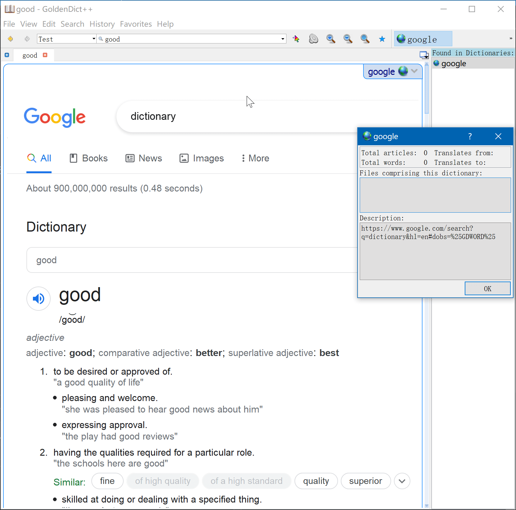The height and width of the screenshot is (510, 516).
Task: Minimize the GoldenDict++ window
Action: pos(444,9)
